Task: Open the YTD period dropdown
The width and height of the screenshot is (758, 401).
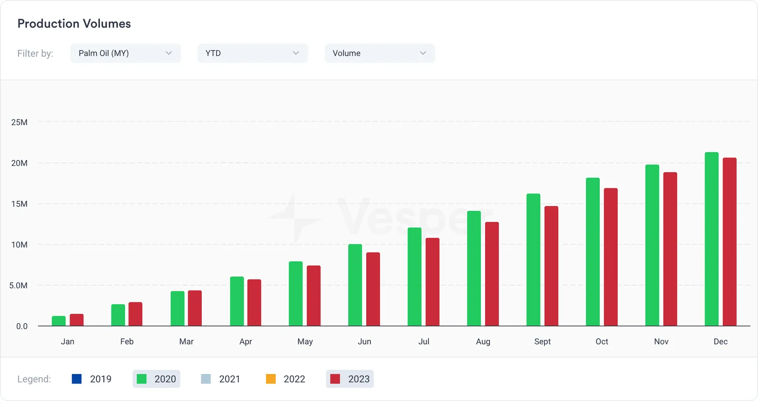Action: pyautogui.click(x=253, y=53)
